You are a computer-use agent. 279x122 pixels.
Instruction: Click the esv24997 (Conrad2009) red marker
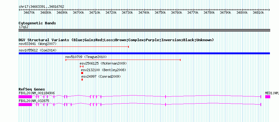[x=82, y=80]
